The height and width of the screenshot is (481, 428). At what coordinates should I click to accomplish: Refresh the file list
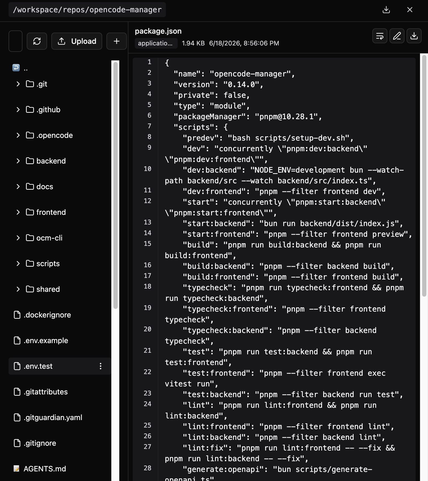pyautogui.click(x=37, y=41)
